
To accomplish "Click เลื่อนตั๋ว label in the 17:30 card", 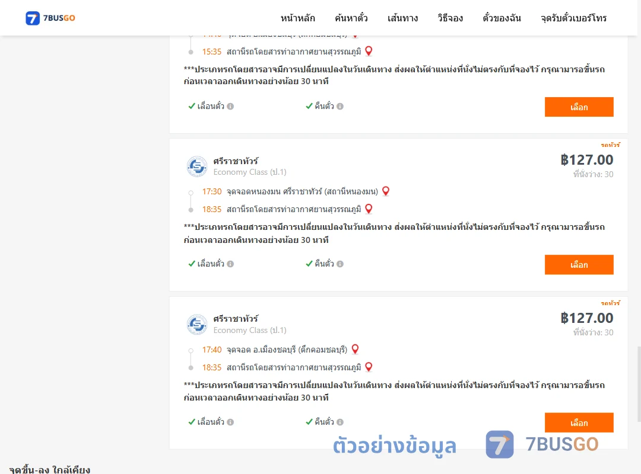I will (211, 264).
